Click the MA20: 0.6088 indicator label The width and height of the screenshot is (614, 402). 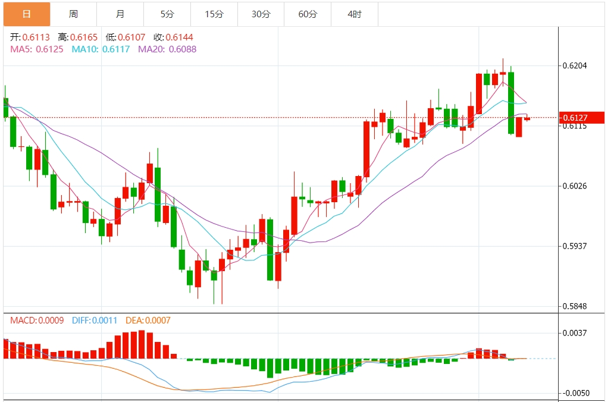(167, 49)
